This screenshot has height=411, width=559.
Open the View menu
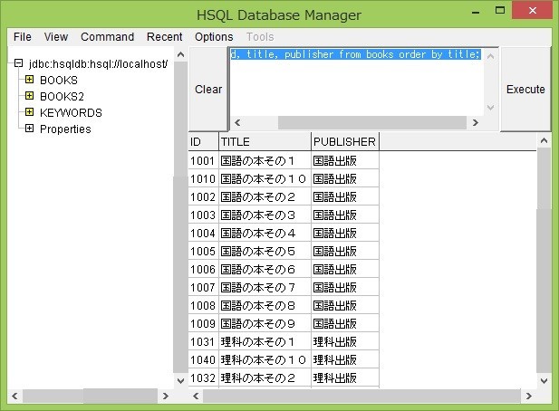[x=56, y=37]
